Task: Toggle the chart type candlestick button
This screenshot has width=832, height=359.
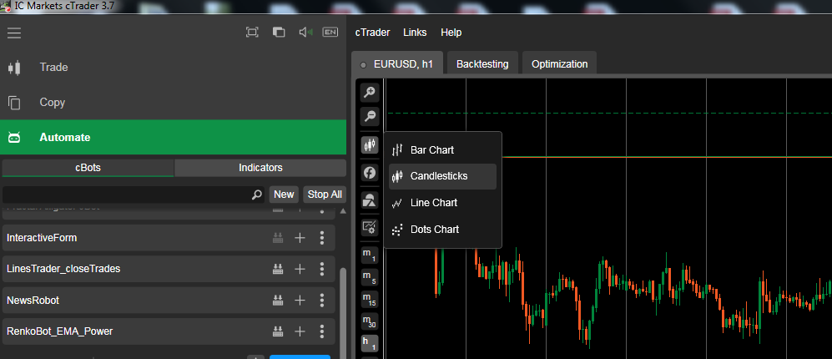Action: pos(370,144)
